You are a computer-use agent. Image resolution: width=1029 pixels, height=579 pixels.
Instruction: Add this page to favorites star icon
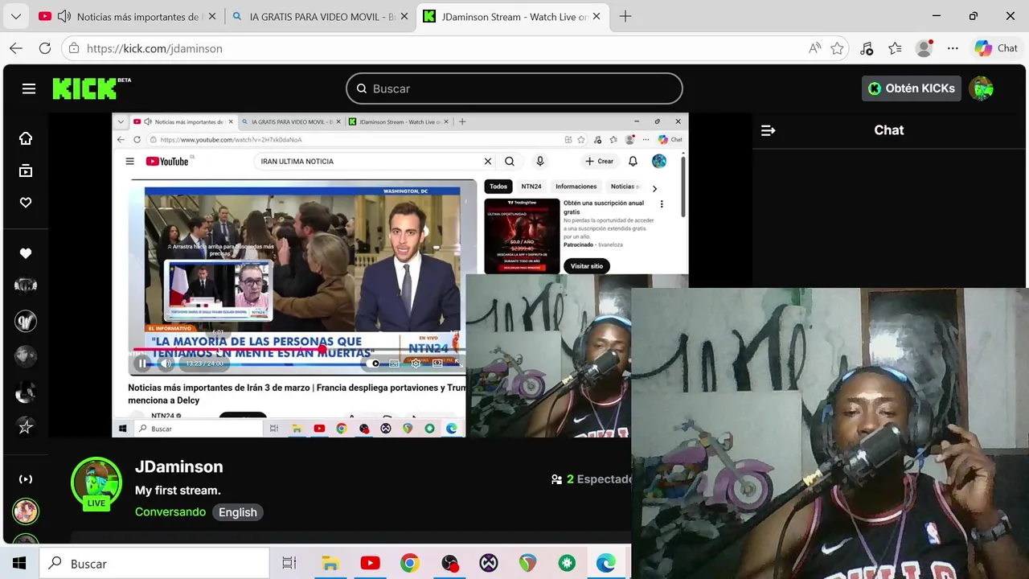tap(837, 48)
